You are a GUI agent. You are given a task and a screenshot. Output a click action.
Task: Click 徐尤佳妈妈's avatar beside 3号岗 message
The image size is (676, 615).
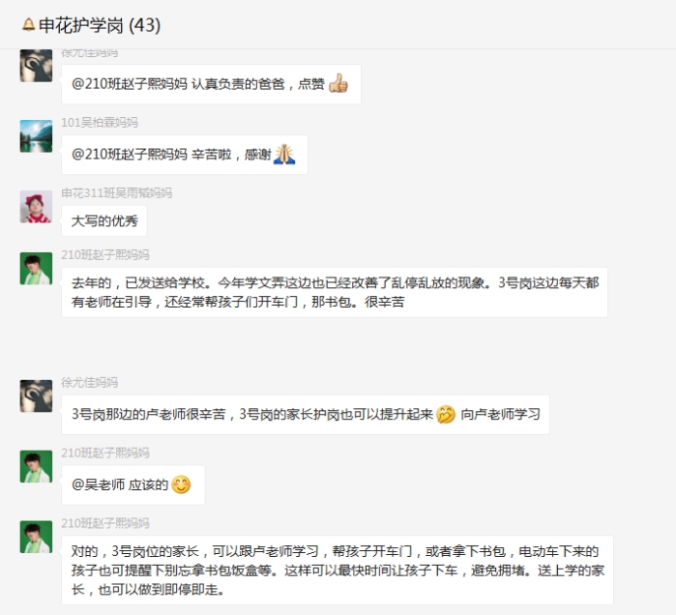(x=36, y=395)
